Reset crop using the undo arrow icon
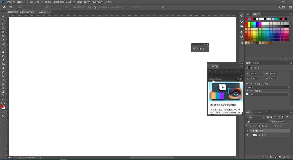293x160 pixels. pyautogui.click(x=163, y=7)
